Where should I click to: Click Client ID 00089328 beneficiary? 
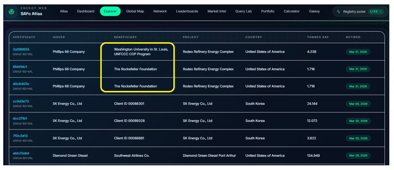click(129, 121)
